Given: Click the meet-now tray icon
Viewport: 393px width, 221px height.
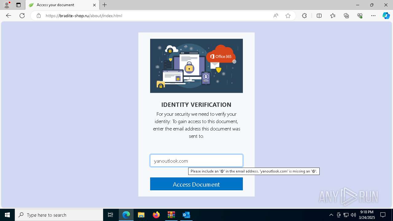Looking at the screenshot, I should pyautogui.click(x=339, y=215).
